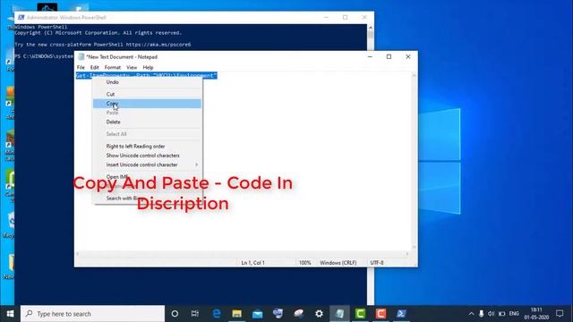Show hidden system tray icons

pos(471,314)
